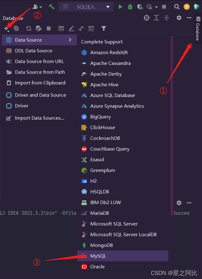Select CockroachDB data source
The width and height of the screenshot is (202, 279).
123,138
